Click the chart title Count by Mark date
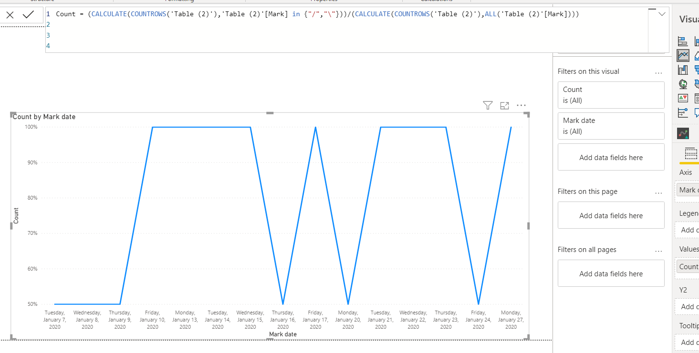The width and height of the screenshot is (699, 353). pos(44,117)
